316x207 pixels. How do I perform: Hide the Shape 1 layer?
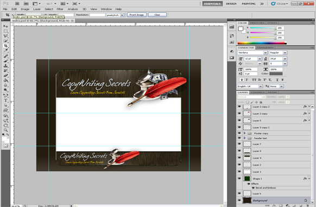coord(239,178)
